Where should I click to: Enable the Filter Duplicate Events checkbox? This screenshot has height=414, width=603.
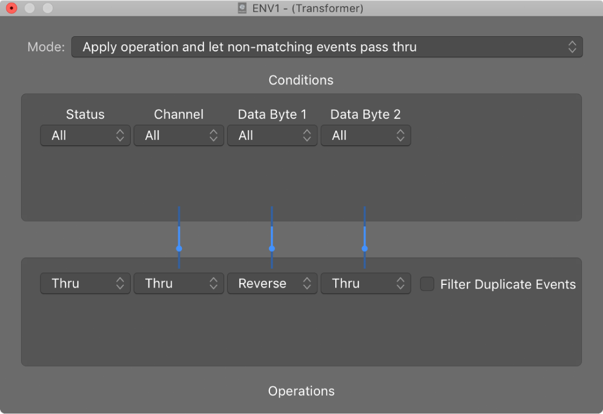[427, 284]
